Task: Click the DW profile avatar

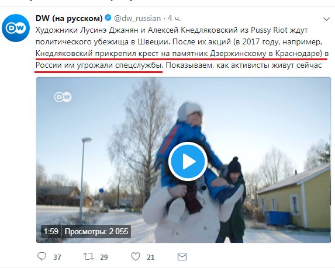Action: coord(16,28)
